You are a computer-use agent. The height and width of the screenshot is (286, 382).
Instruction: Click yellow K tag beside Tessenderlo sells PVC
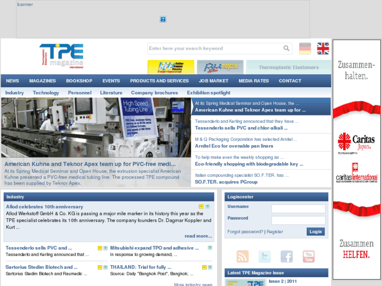tap(100, 248)
